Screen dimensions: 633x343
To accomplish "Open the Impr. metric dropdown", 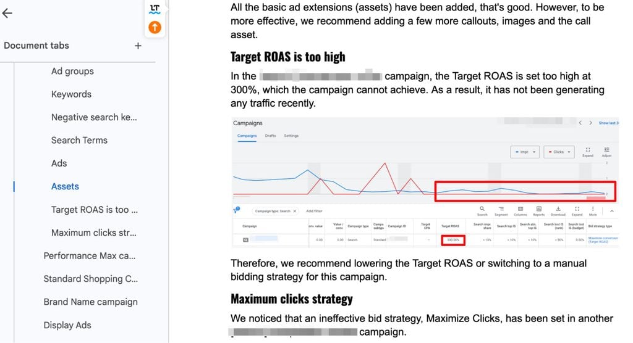I will point(525,152).
